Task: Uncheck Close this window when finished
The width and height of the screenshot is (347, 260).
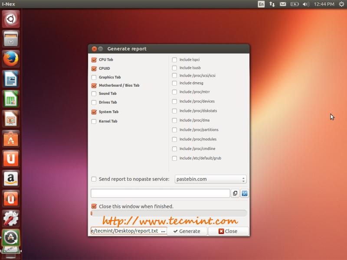Action: [94, 206]
